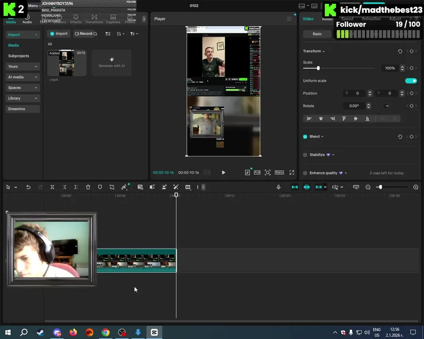
Task: Select the imported mp4 clip thumbnail
Action: point(67,63)
